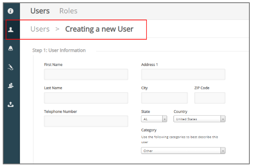
Task: Click the Step 1: User Information label
Action: tap(59, 50)
